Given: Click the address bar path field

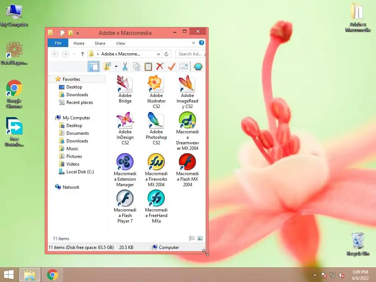Looking at the screenshot, I should click(x=124, y=54).
